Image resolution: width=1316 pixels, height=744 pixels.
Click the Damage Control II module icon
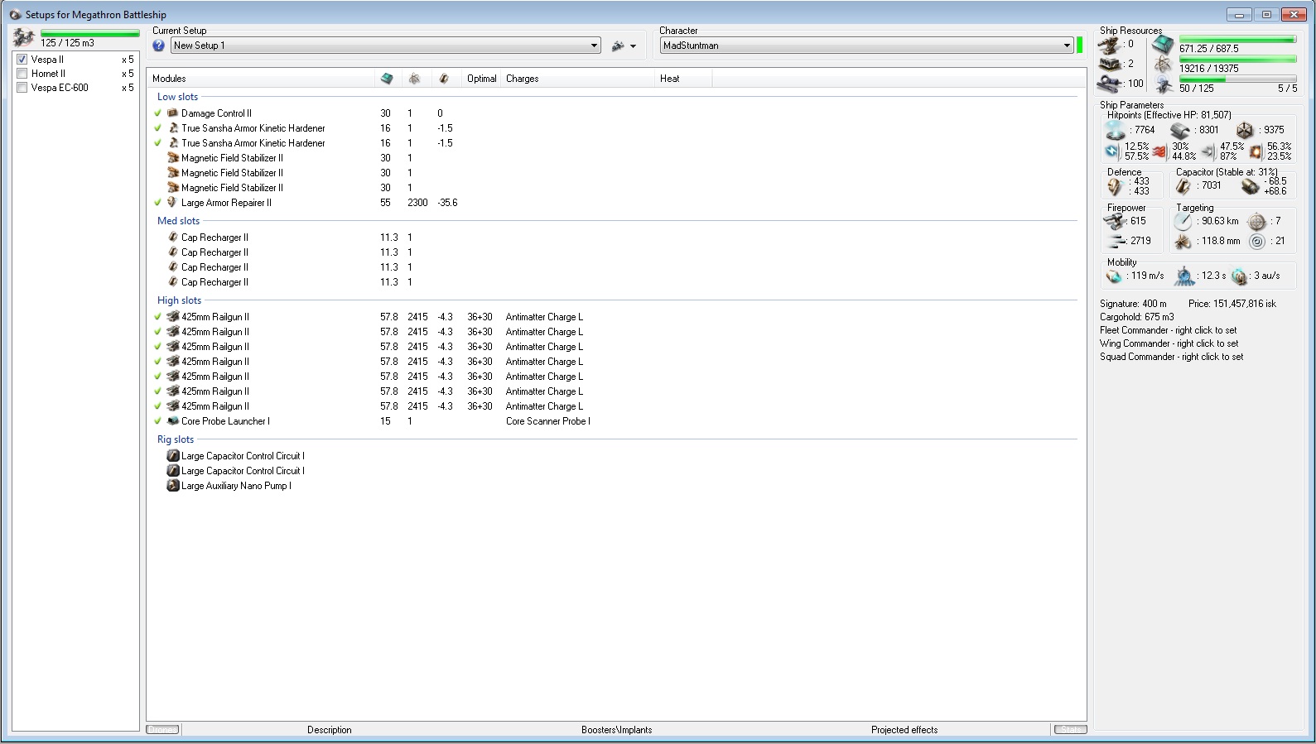tap(173, 113)
